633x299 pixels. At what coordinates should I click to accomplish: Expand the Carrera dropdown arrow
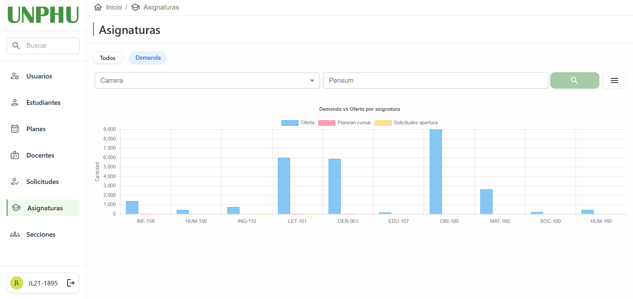pyautogui.click(x=312, y=80)
